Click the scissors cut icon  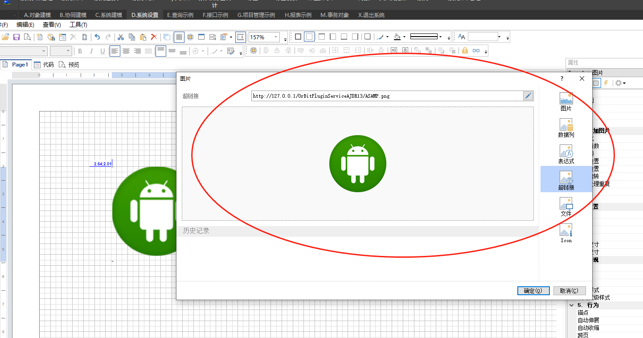pyautogui.click(x=120, y=37)
